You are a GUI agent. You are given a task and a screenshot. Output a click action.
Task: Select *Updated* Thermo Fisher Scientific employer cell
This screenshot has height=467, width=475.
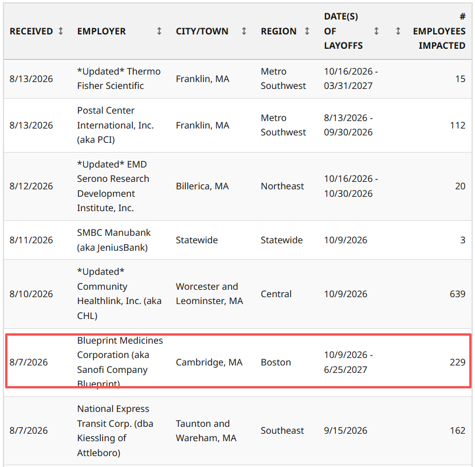point(119,79)
